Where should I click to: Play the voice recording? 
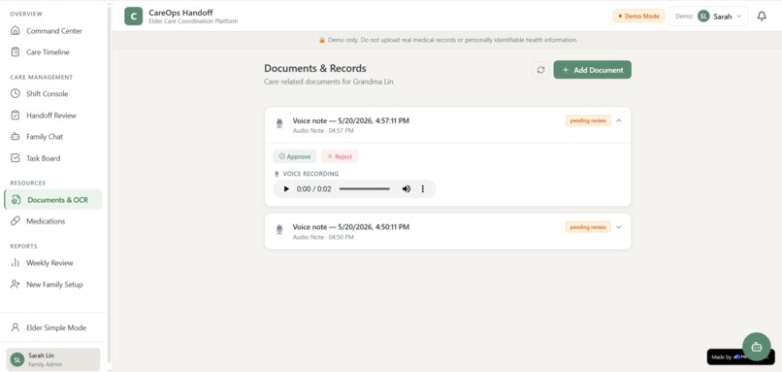point(286,188)
